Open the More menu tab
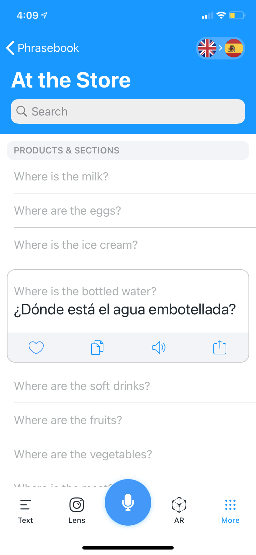 click(x=230, y=510)
